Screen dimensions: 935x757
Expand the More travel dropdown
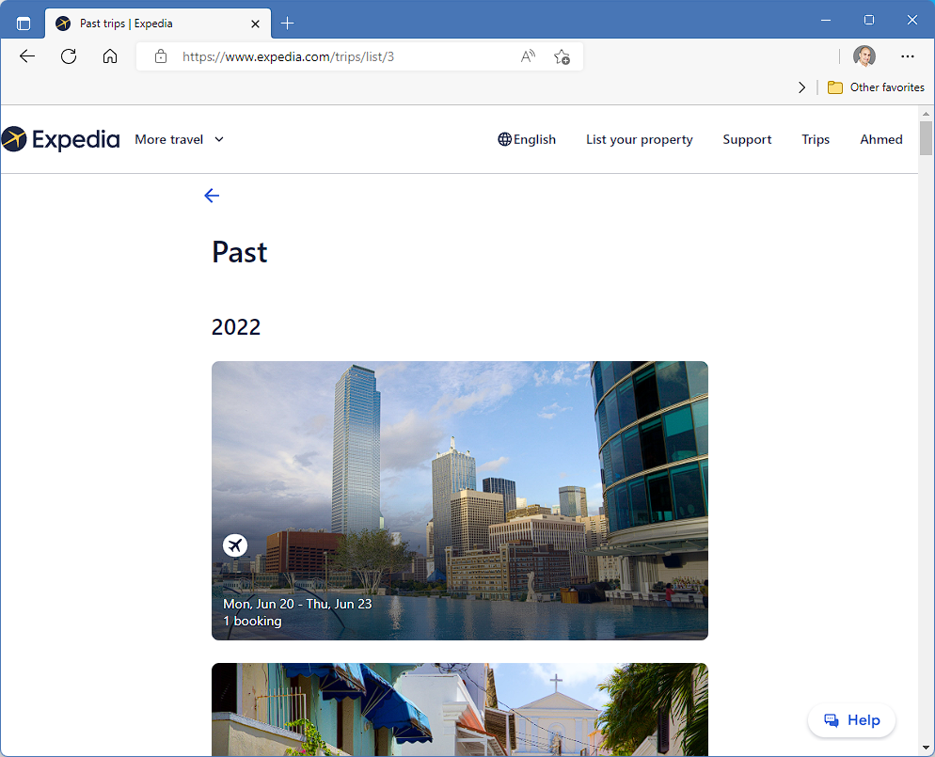point(179,139)
